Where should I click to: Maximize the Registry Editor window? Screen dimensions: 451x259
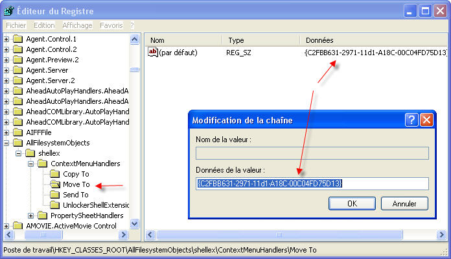425,11
